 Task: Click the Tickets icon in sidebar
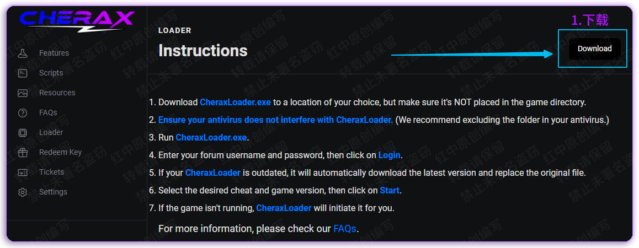[x=23, y=172]
